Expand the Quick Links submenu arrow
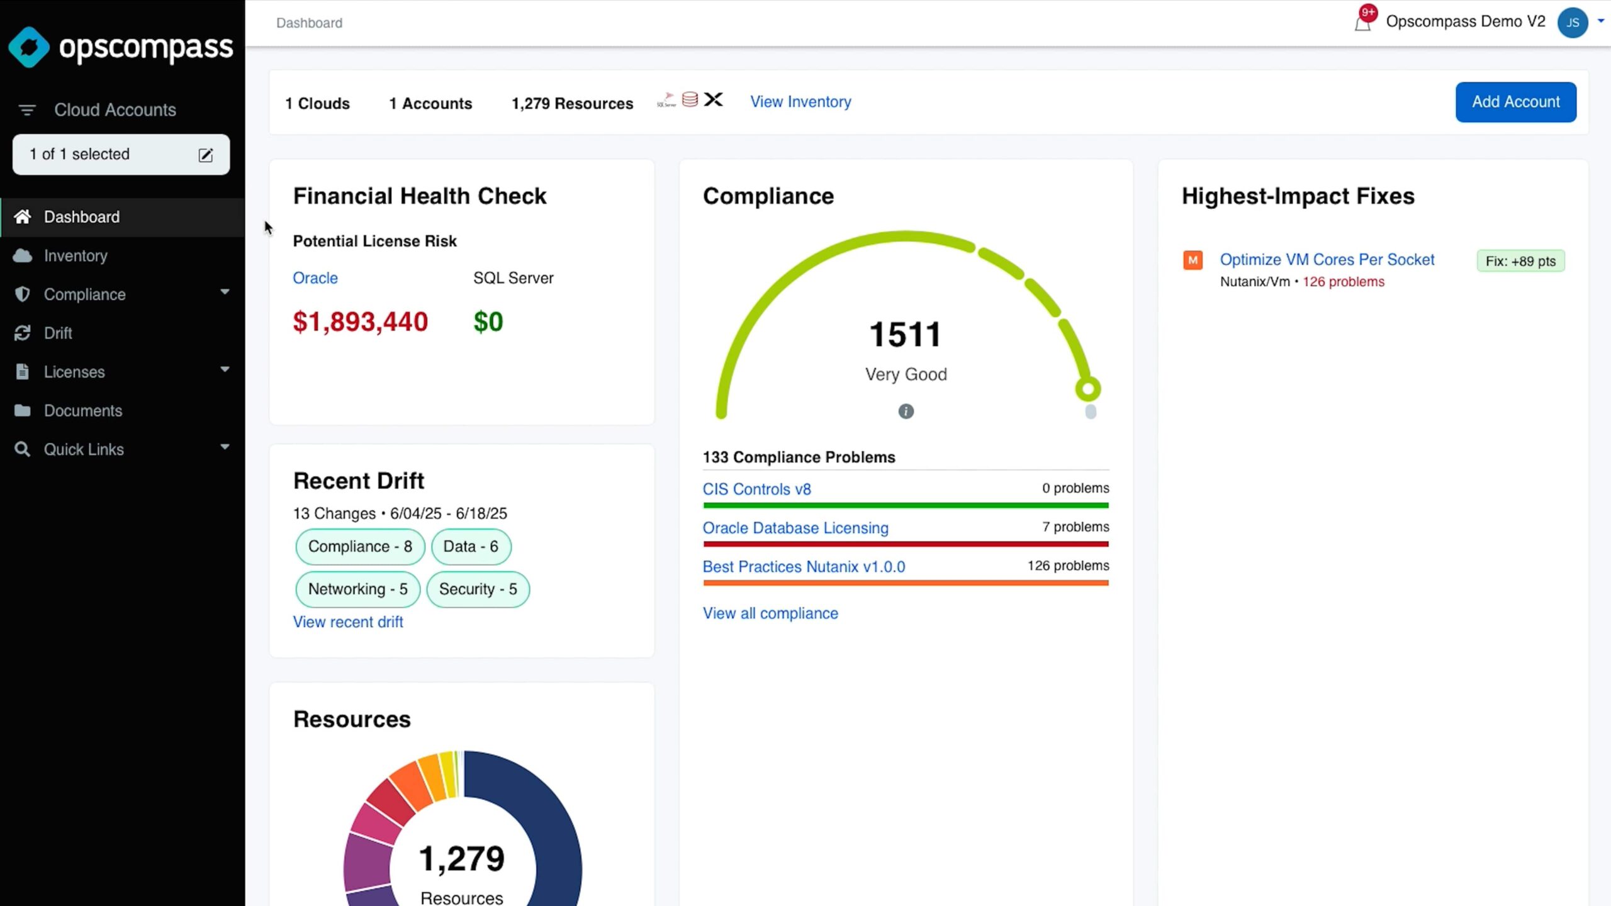Screen dimensions: 1611x906 [225, 447]
